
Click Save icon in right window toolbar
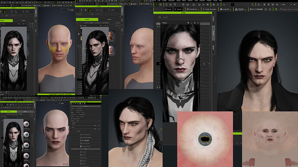tap(174, 5)
